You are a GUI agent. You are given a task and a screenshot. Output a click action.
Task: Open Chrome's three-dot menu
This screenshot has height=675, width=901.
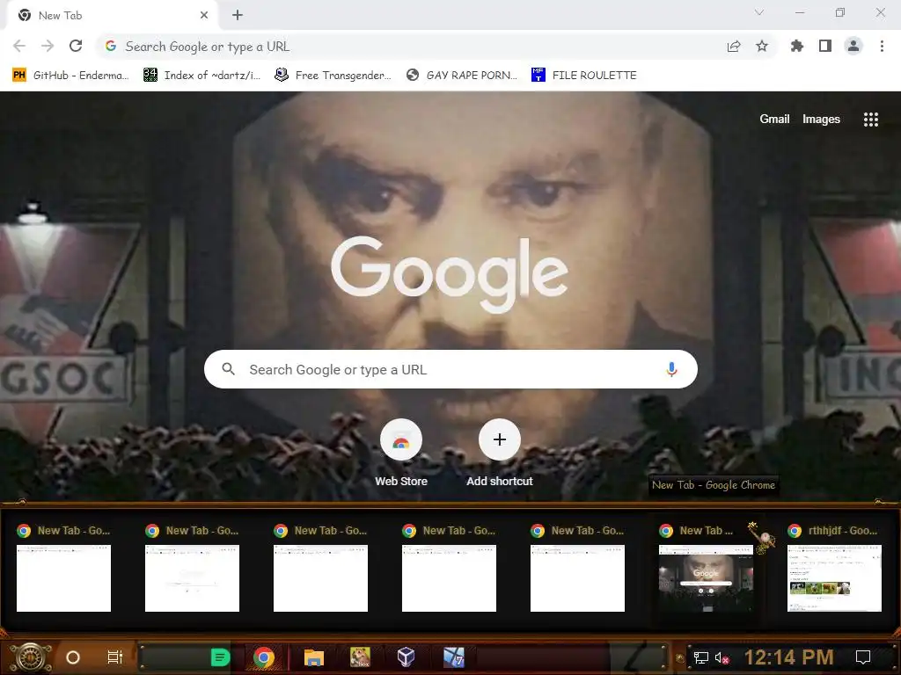point(882,46)
